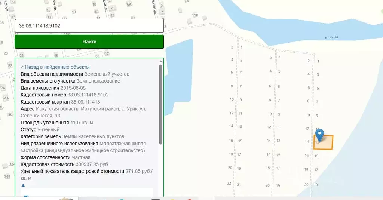
Task: Click the Кадастровая стоимость value
Action: (92, 164)
